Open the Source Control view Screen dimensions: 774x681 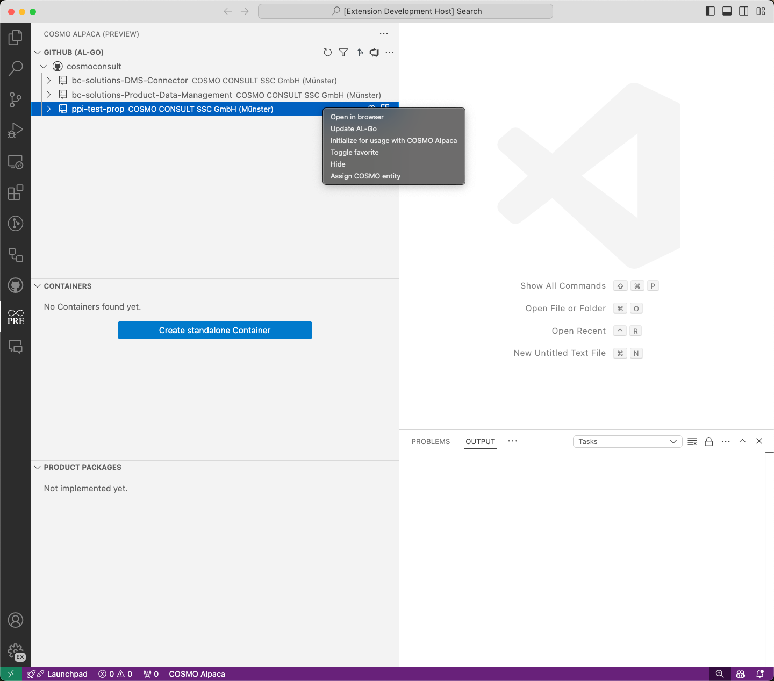tap(16, 99)
